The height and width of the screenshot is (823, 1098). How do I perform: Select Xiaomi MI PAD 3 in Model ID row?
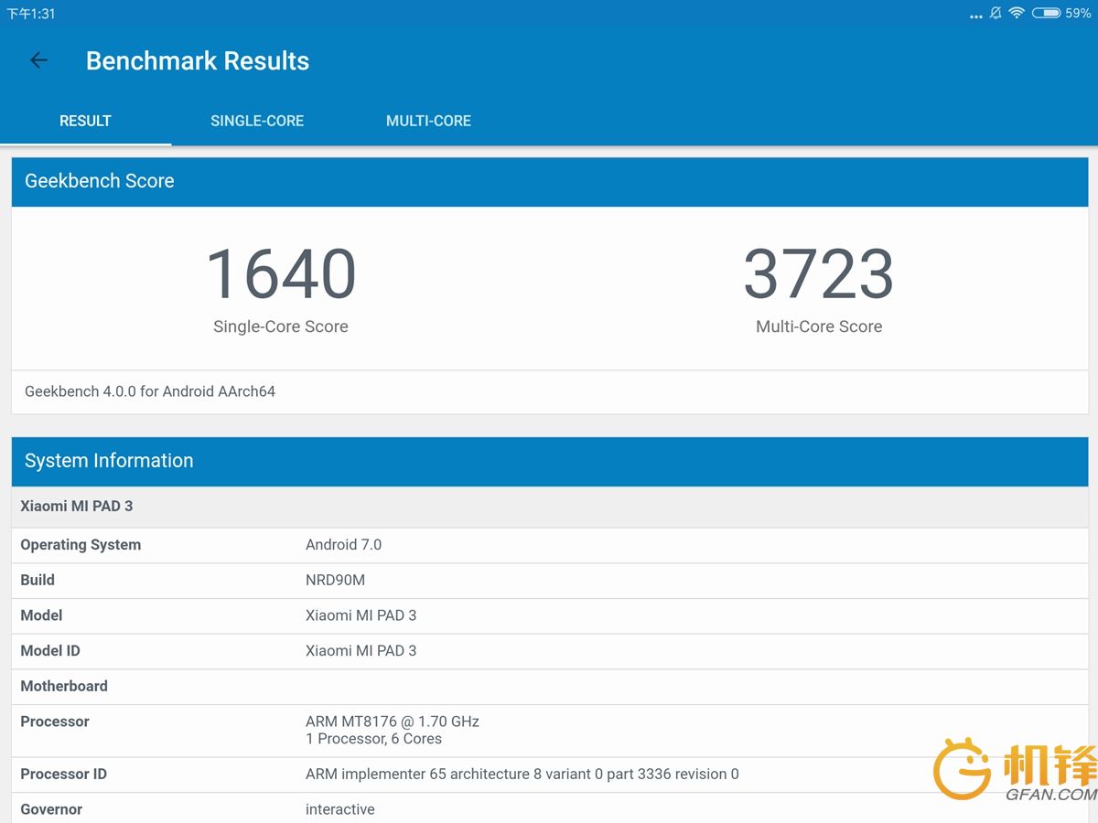tap(361, 651)
